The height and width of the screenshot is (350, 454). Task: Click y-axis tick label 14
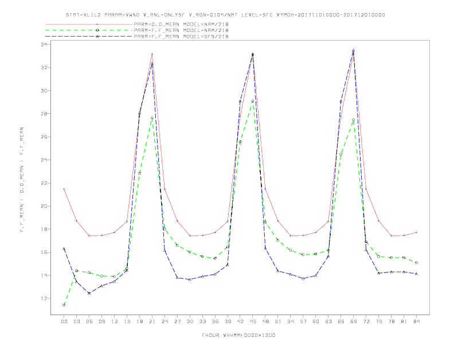(x=44, y=276)
